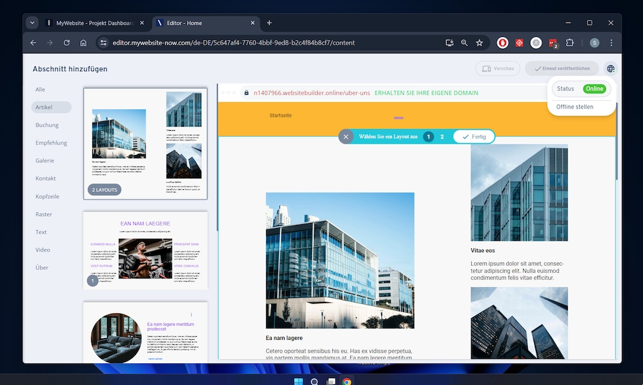Open Chrome from the taskbar
This screenshot has width=643, height=385.
347,382
